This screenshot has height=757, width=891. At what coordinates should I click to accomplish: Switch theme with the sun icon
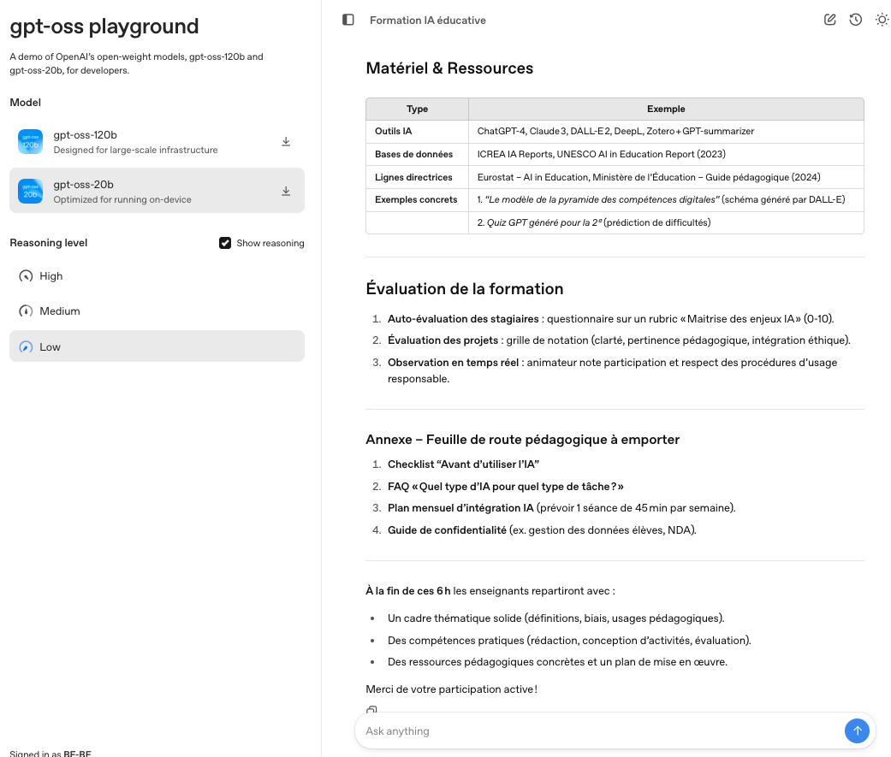coord(882,20)
